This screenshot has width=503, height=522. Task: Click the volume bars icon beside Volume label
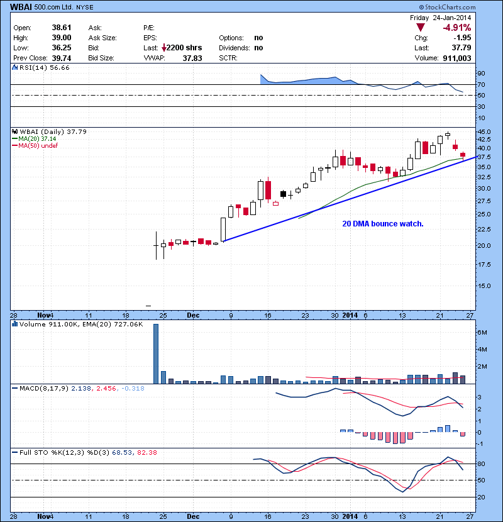tap(14, 324)
